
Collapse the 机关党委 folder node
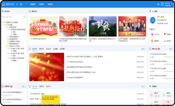4,25
